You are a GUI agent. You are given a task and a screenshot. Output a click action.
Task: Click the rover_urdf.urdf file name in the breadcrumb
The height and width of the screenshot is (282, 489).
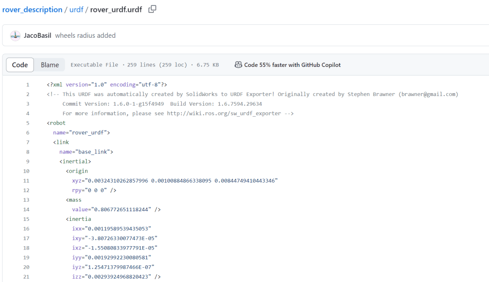click(116, 10)
